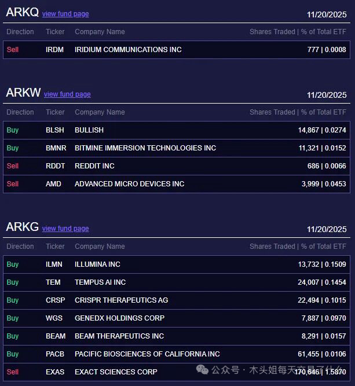The image size is (355, 386).
Task: Click the BULLISH company name
Action: 89,130
